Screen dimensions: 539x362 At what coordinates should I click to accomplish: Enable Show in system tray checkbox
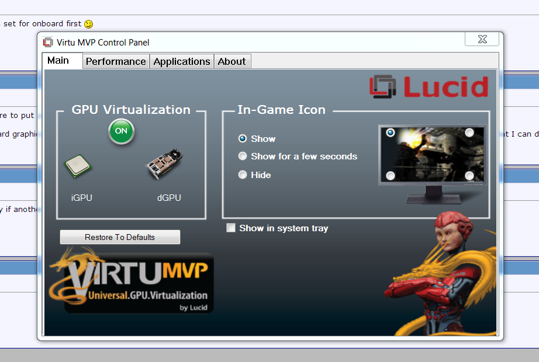[x=231, y=228]
